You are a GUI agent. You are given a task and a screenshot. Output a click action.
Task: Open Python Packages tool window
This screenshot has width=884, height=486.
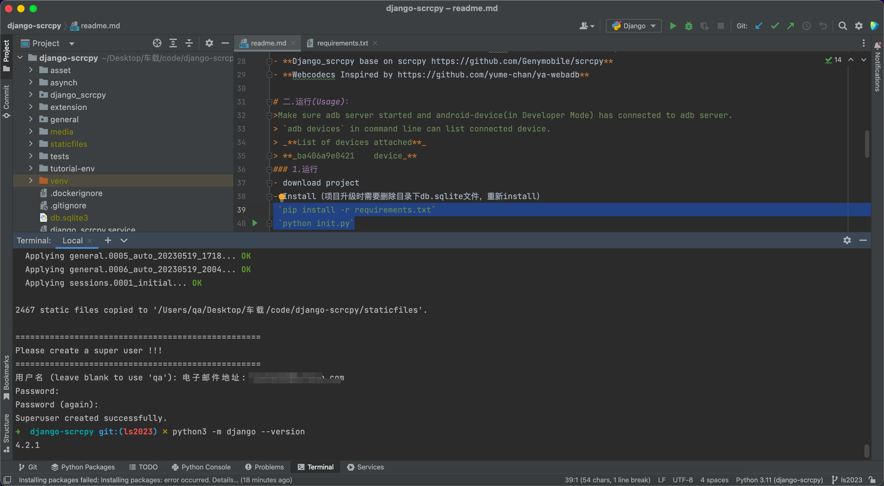click(x=83, y=467)
